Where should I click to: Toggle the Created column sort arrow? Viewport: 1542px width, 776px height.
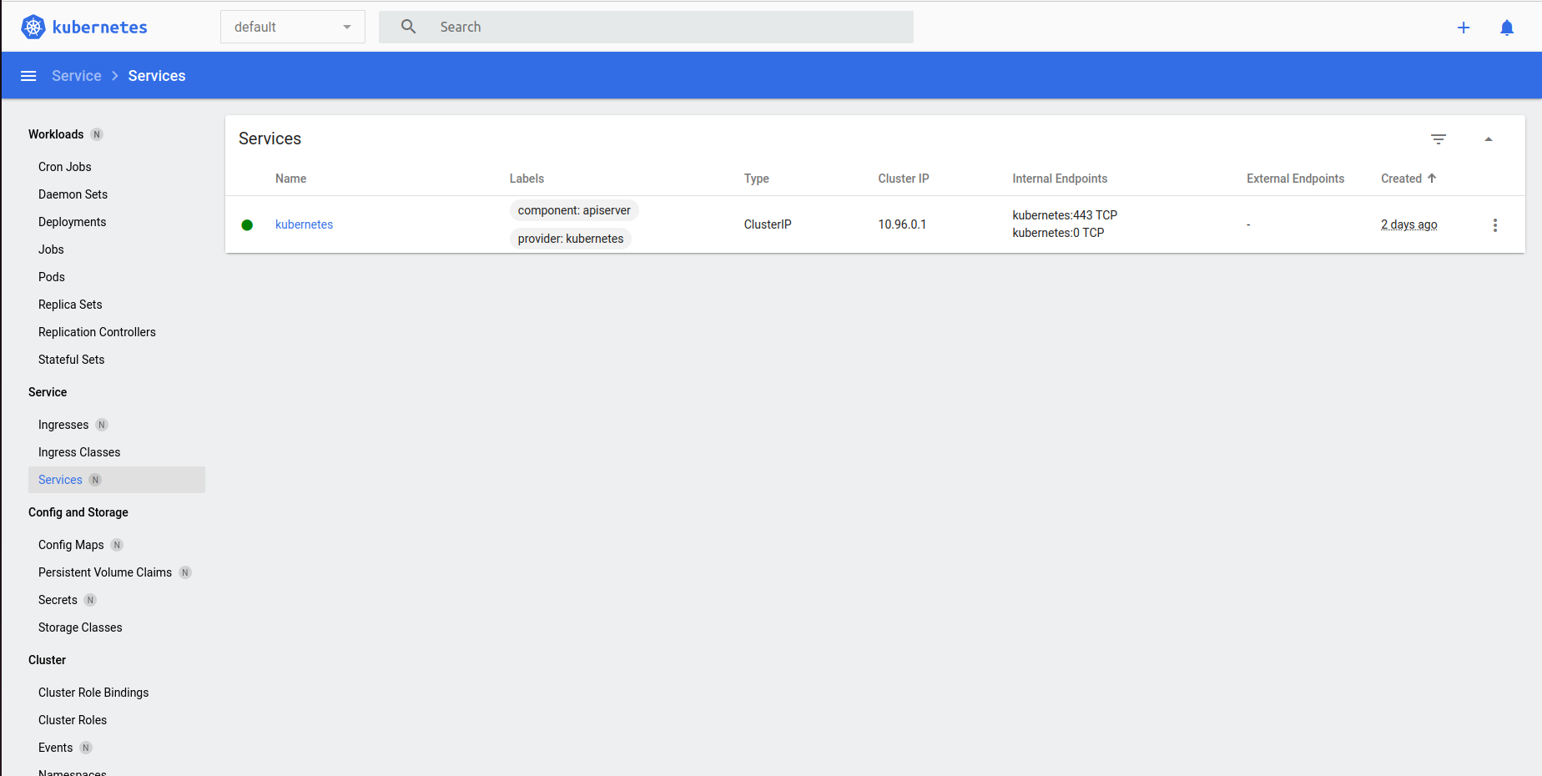pos(1431,178)
